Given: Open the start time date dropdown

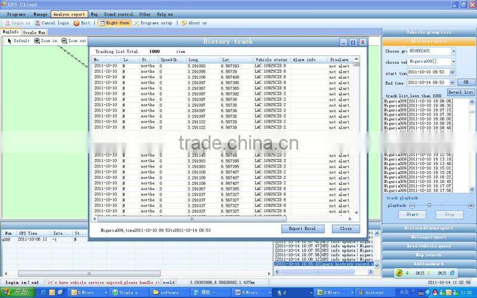Looking at the screenshot, I should coord(453,72).
